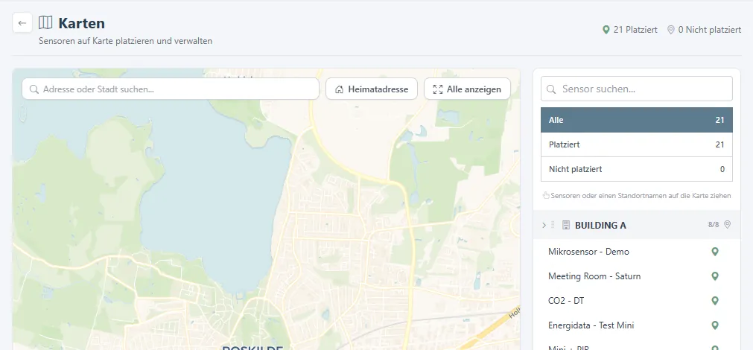The width and height of the screenshot is (753, 350).
Task: Focus the Sensor suchen field
Action: pos(637,89)
